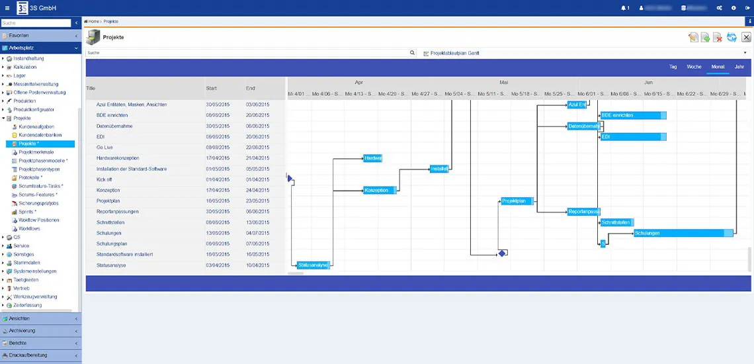This screenshot has height=364, width=754.
Task: Select the Monat view tab
Action: tap(718, 67)
